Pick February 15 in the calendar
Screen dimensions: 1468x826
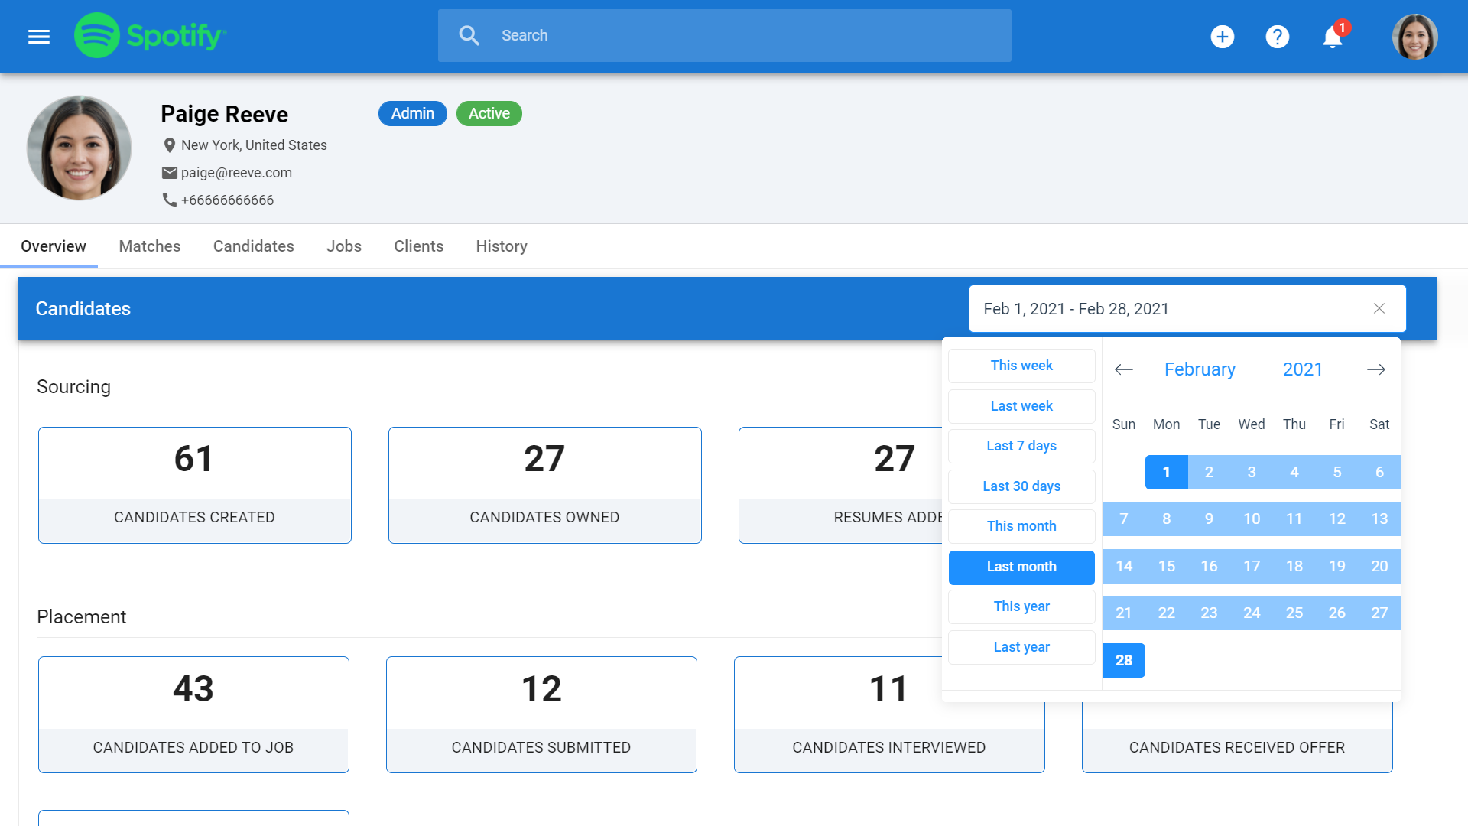(1166, 566)
